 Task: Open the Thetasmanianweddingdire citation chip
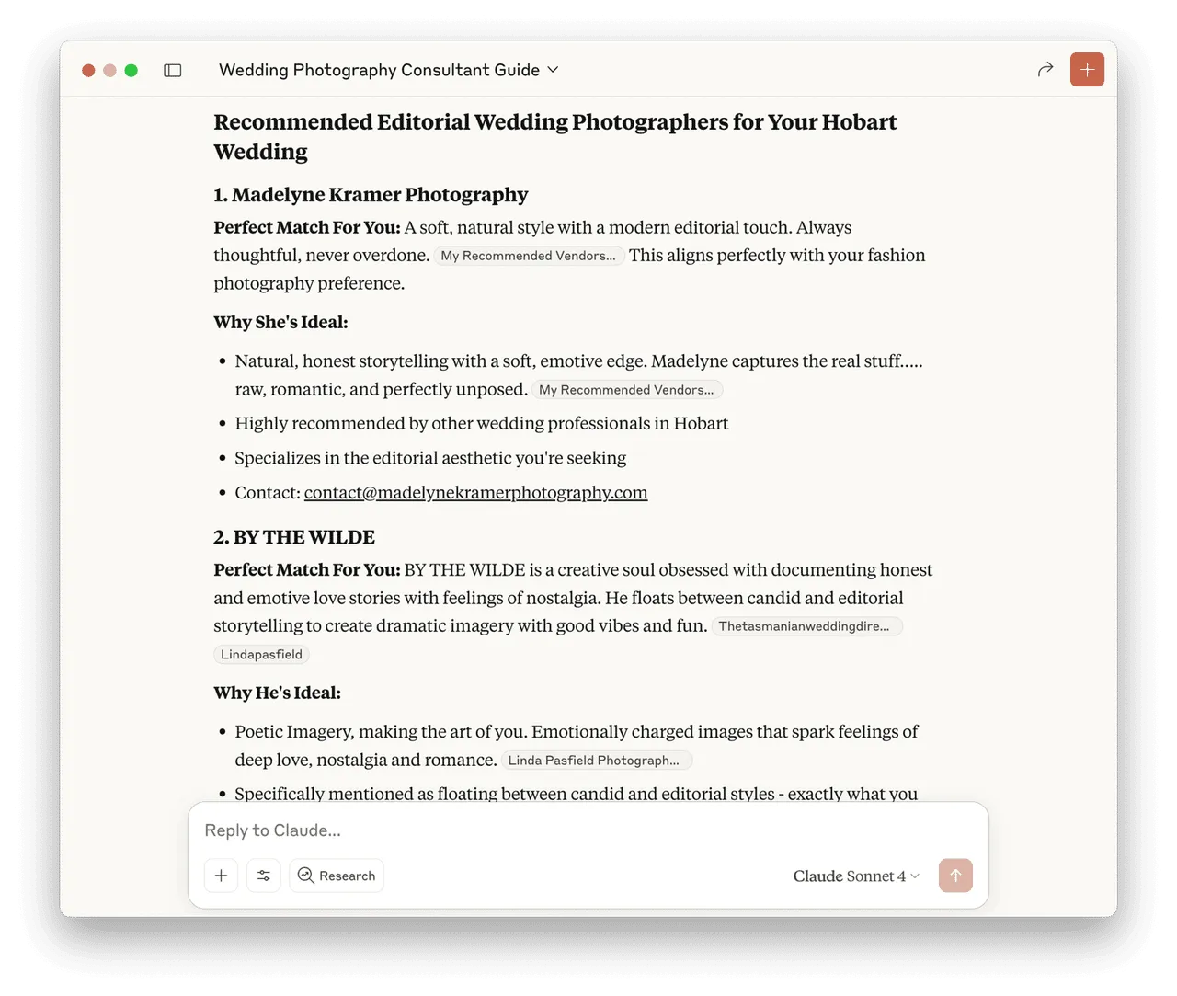[x=807, y=626]
